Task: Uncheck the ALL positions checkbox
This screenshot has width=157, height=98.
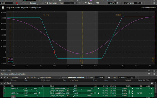Action: 5,77
